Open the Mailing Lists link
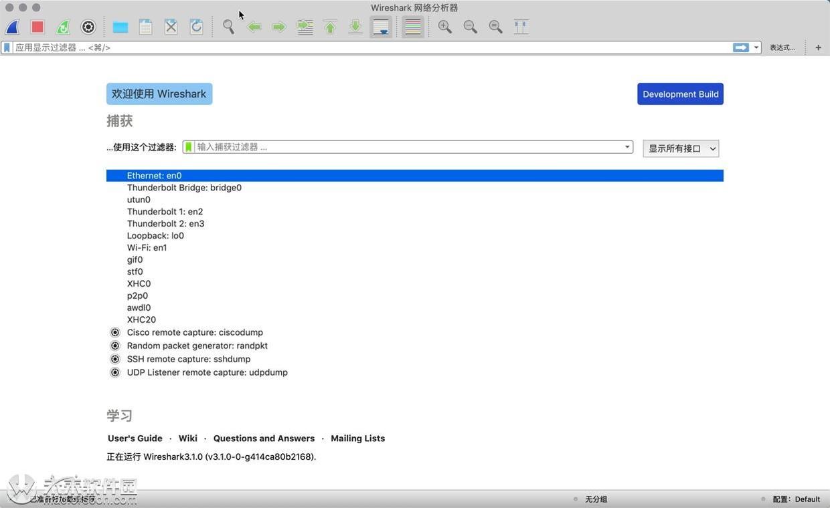This screenshot has width=830, height=508. [x=358, y=438]
